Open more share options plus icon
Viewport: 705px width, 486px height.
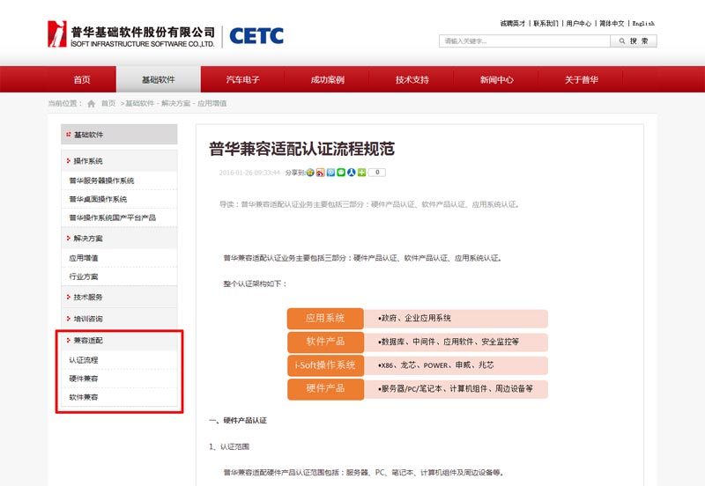pyautogui.click(x=361, y=173)
